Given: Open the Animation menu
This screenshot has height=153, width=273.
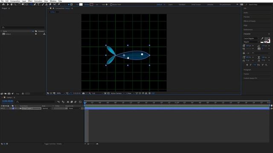Looking at the screenshot, I should (x=38, y=1).
